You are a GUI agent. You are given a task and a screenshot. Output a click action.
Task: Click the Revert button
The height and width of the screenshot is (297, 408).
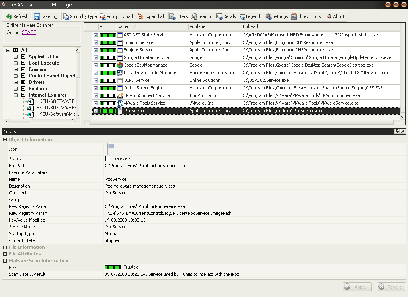click(391, 287)
